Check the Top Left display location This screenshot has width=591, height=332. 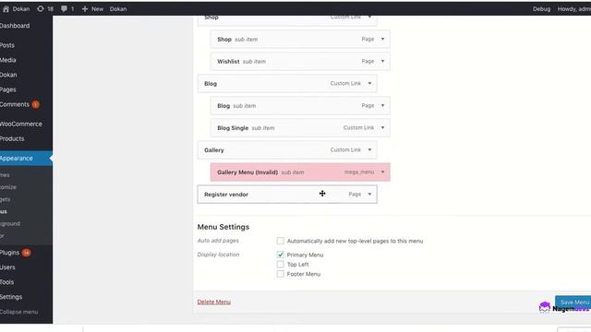tap(280, 265)
